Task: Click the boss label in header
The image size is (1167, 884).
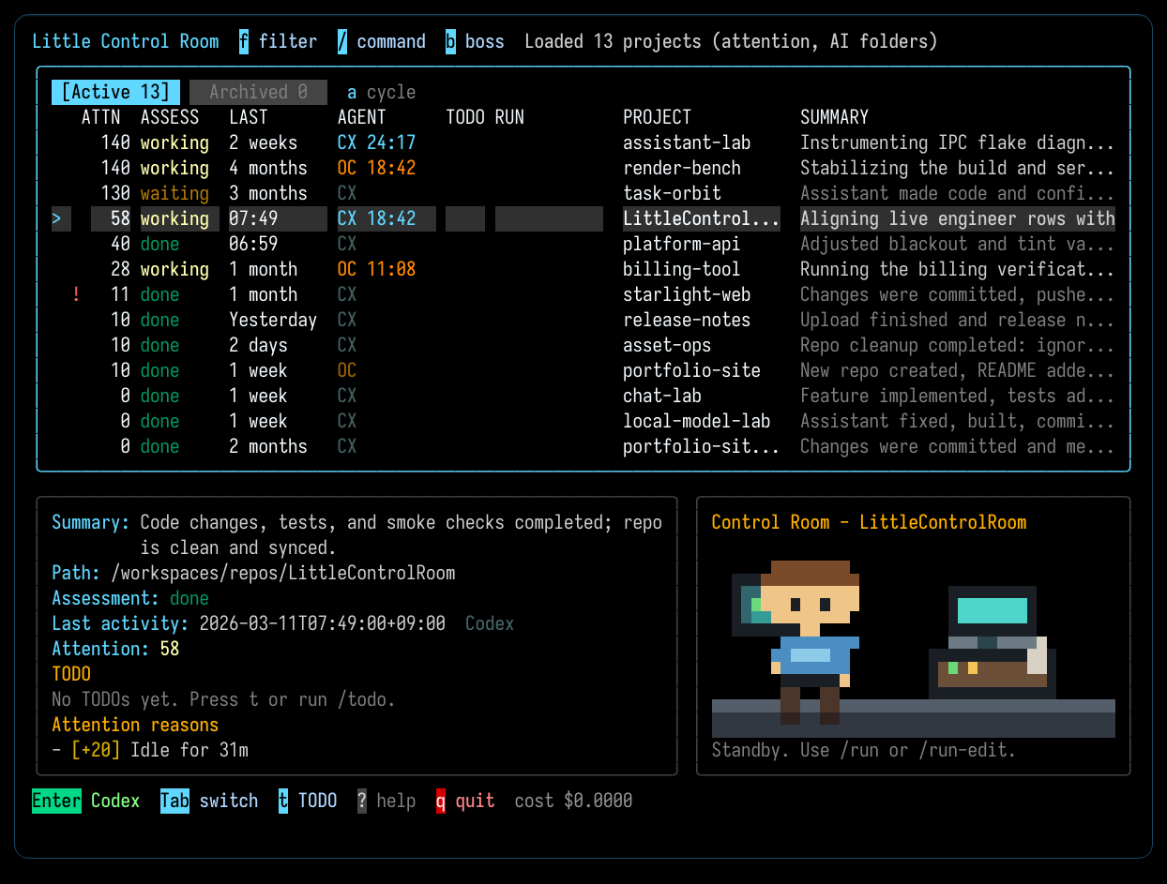Action: click(485, 41)
